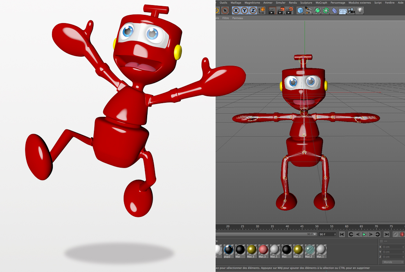Open the Modules externes menu

click(360, 3)
